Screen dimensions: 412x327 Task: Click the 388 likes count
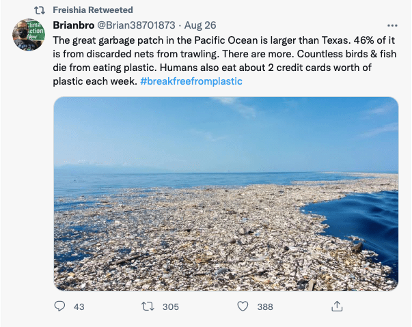(x=264, y=307)
